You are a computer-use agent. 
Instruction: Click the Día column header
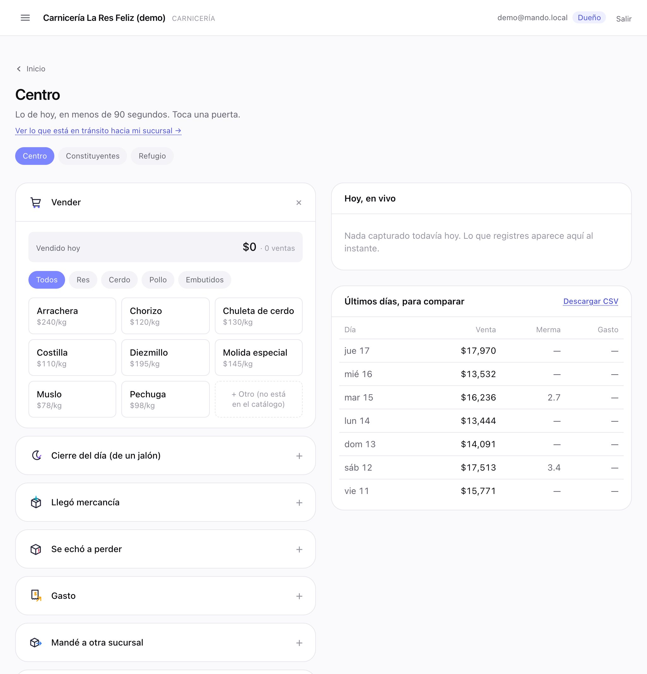click(x=350, y=330)
